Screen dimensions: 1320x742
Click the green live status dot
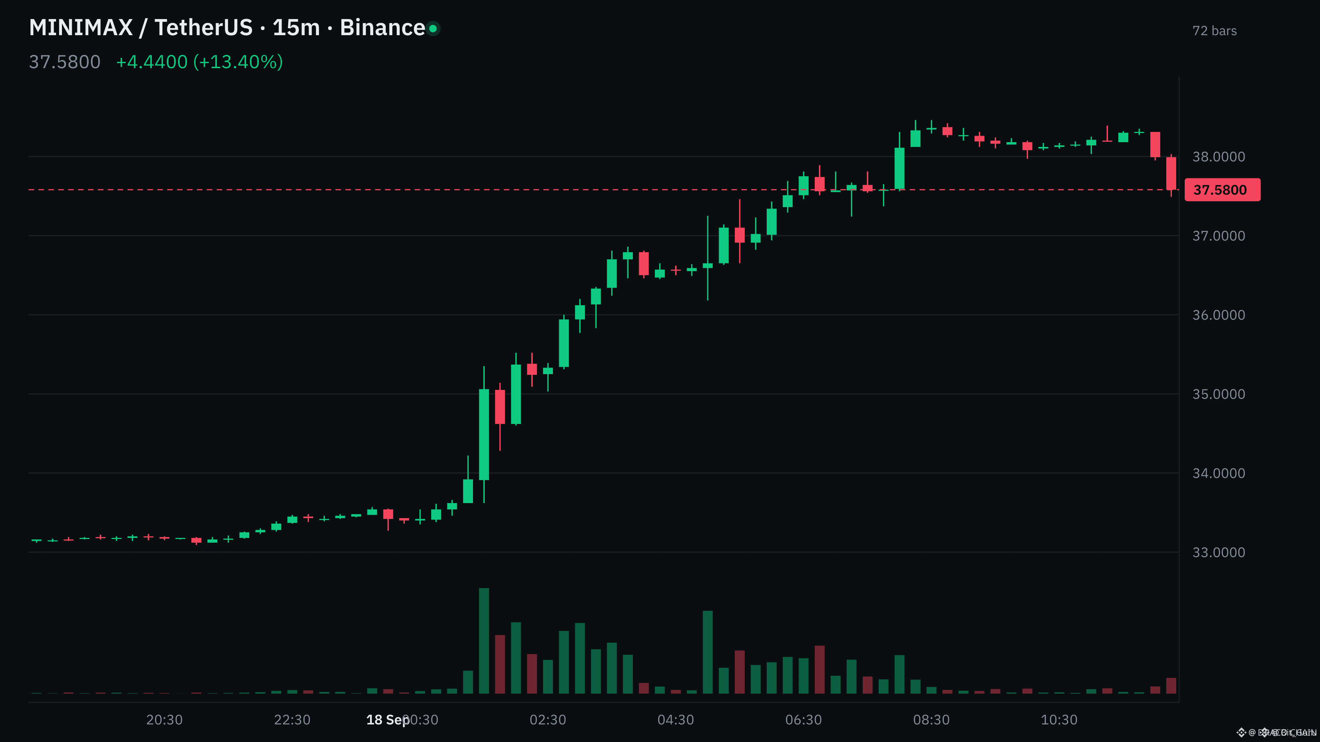(x=433, y=29)
